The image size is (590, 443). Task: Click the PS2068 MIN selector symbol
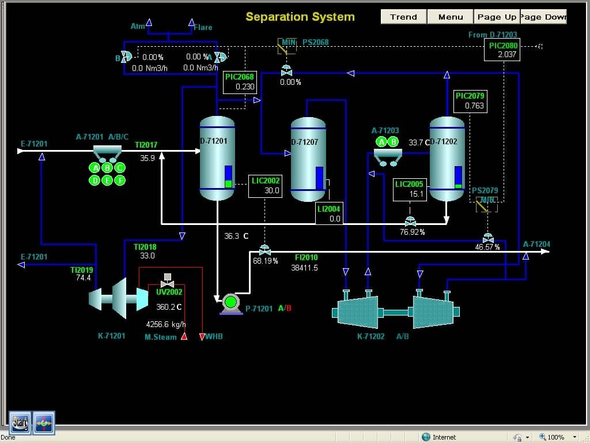pos(287,46)
